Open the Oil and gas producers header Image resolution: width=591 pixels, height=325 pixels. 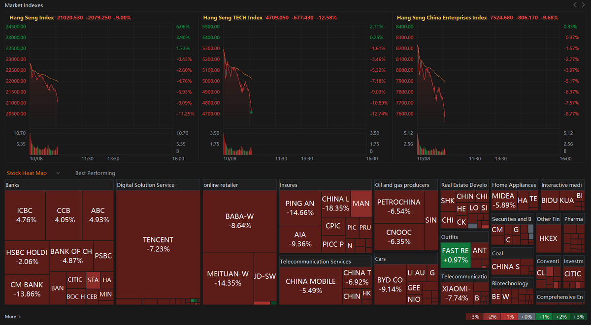pyautogui.click(x=406, y=185)
